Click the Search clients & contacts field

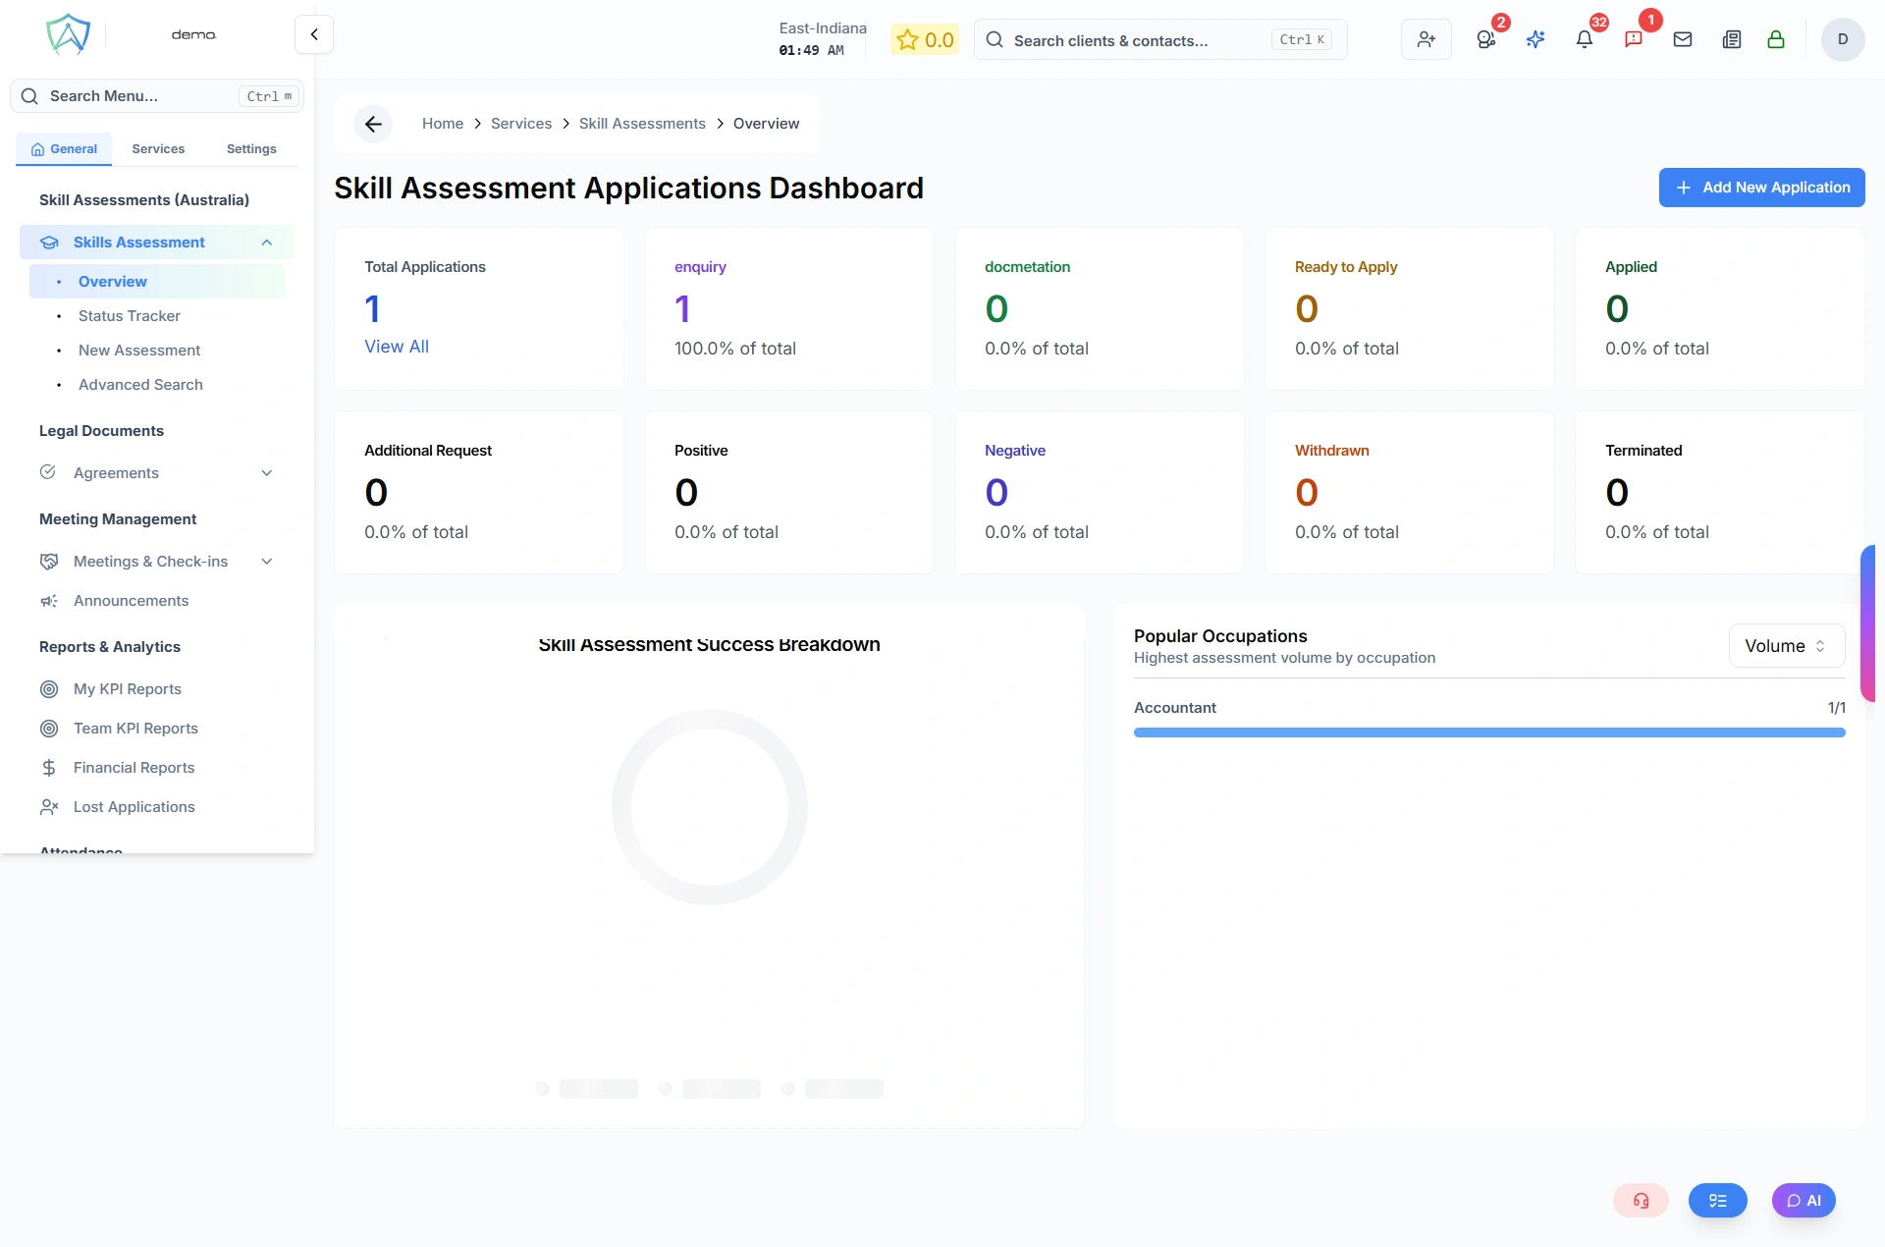[x=1139, y=40]
